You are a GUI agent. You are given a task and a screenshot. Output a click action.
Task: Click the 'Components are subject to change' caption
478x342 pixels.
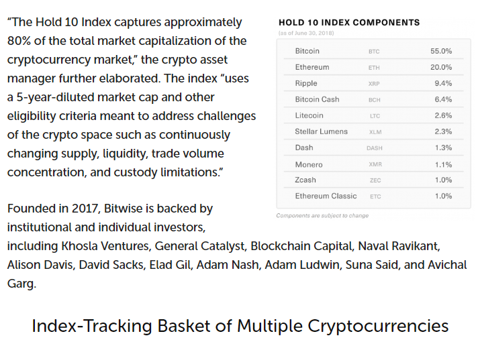tap(322, 216)
